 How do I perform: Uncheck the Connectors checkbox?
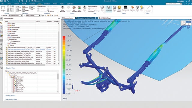[x=9, y=29]
